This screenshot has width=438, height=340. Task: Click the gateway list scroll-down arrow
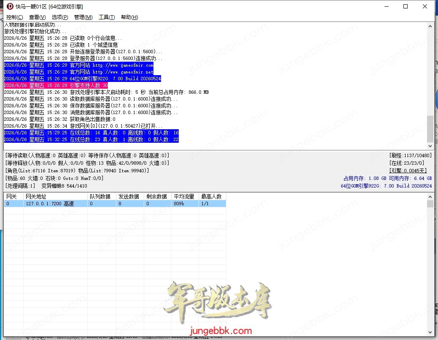pos(430,332)
